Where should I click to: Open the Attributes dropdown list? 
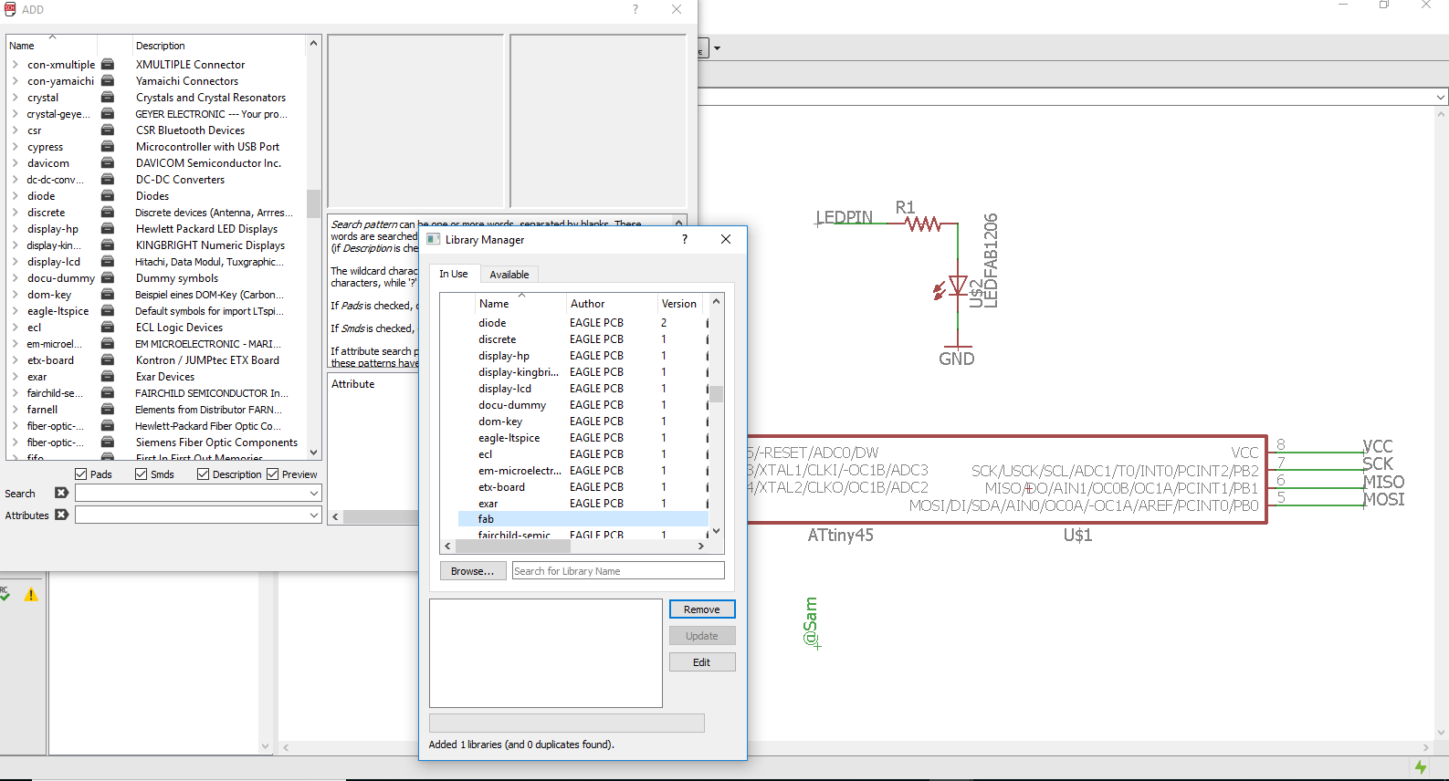coord(314,515)
